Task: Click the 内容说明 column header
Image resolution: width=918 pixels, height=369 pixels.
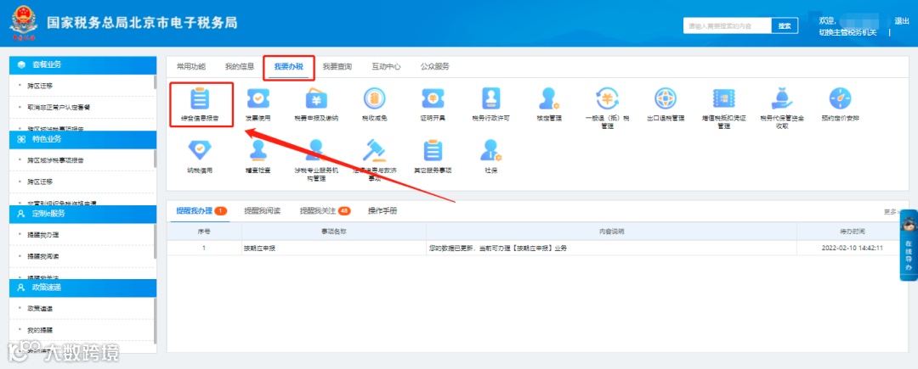Action: tap(611, 232)
